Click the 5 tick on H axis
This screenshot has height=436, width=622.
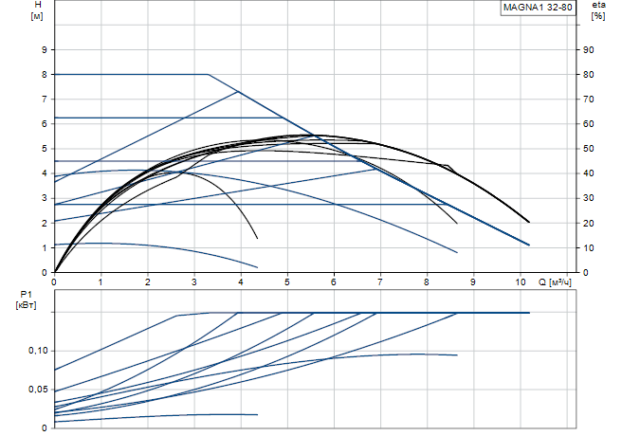pyautogui.click(x=45, y=149)
